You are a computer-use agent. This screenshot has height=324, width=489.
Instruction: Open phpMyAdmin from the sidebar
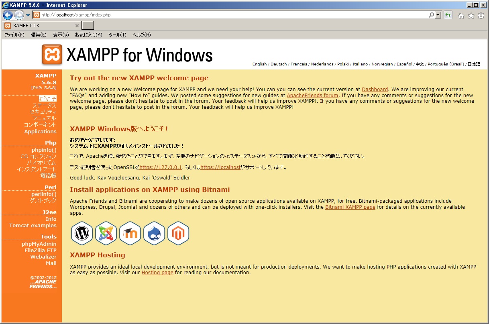[39, 244]
